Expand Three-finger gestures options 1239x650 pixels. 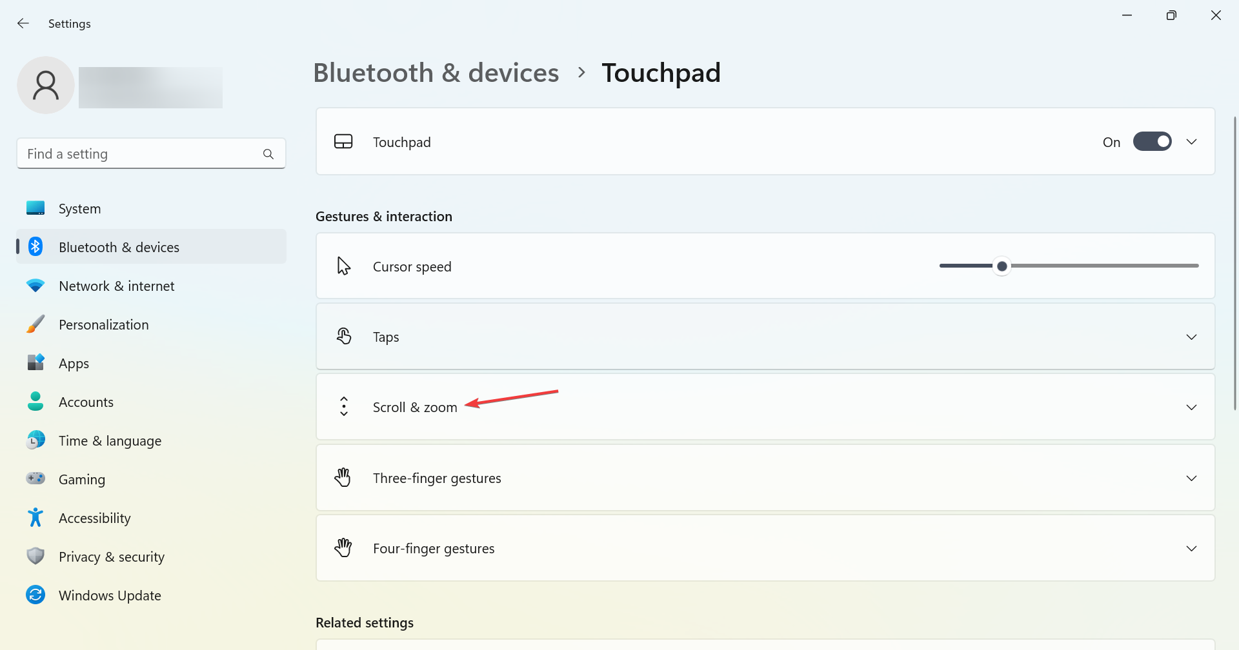pos(1191,478)
